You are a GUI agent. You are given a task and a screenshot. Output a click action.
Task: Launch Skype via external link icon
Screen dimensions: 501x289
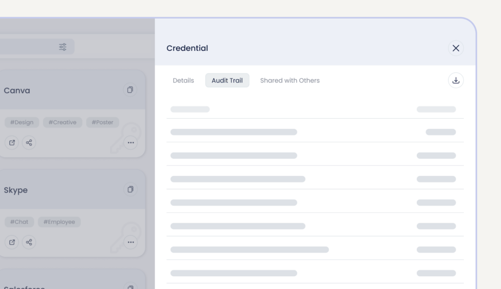(12, 242)
